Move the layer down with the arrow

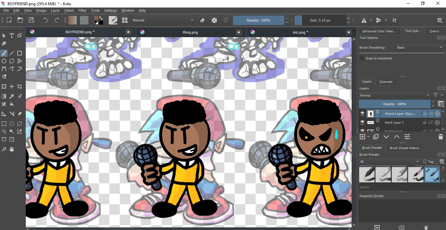click(x=386, y=137)
